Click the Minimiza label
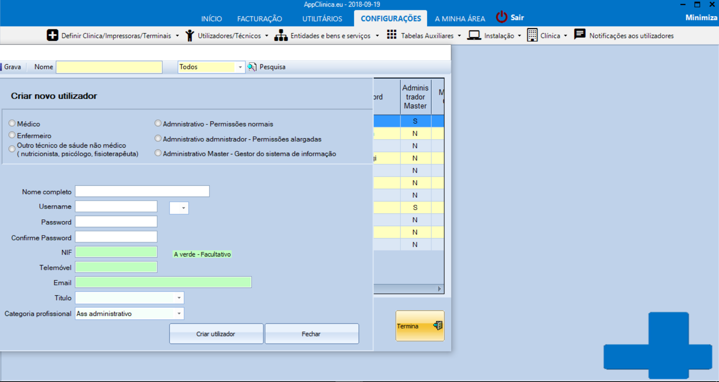719x382 pixels. coord(701,18)
